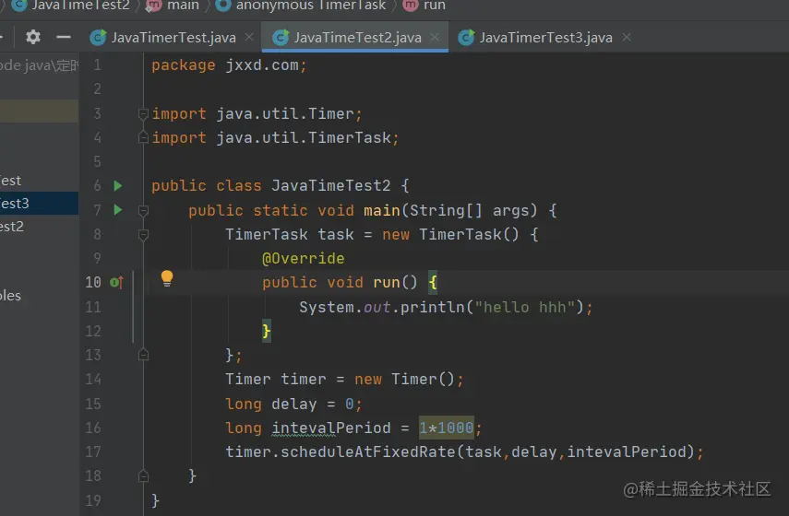Close the JavaTimerTest.java tab
The height and width of the screenshot is (516, 789).
[x=249, y=37]
